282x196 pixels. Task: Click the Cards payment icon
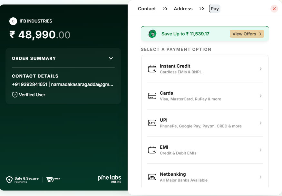tap(152, 96)
